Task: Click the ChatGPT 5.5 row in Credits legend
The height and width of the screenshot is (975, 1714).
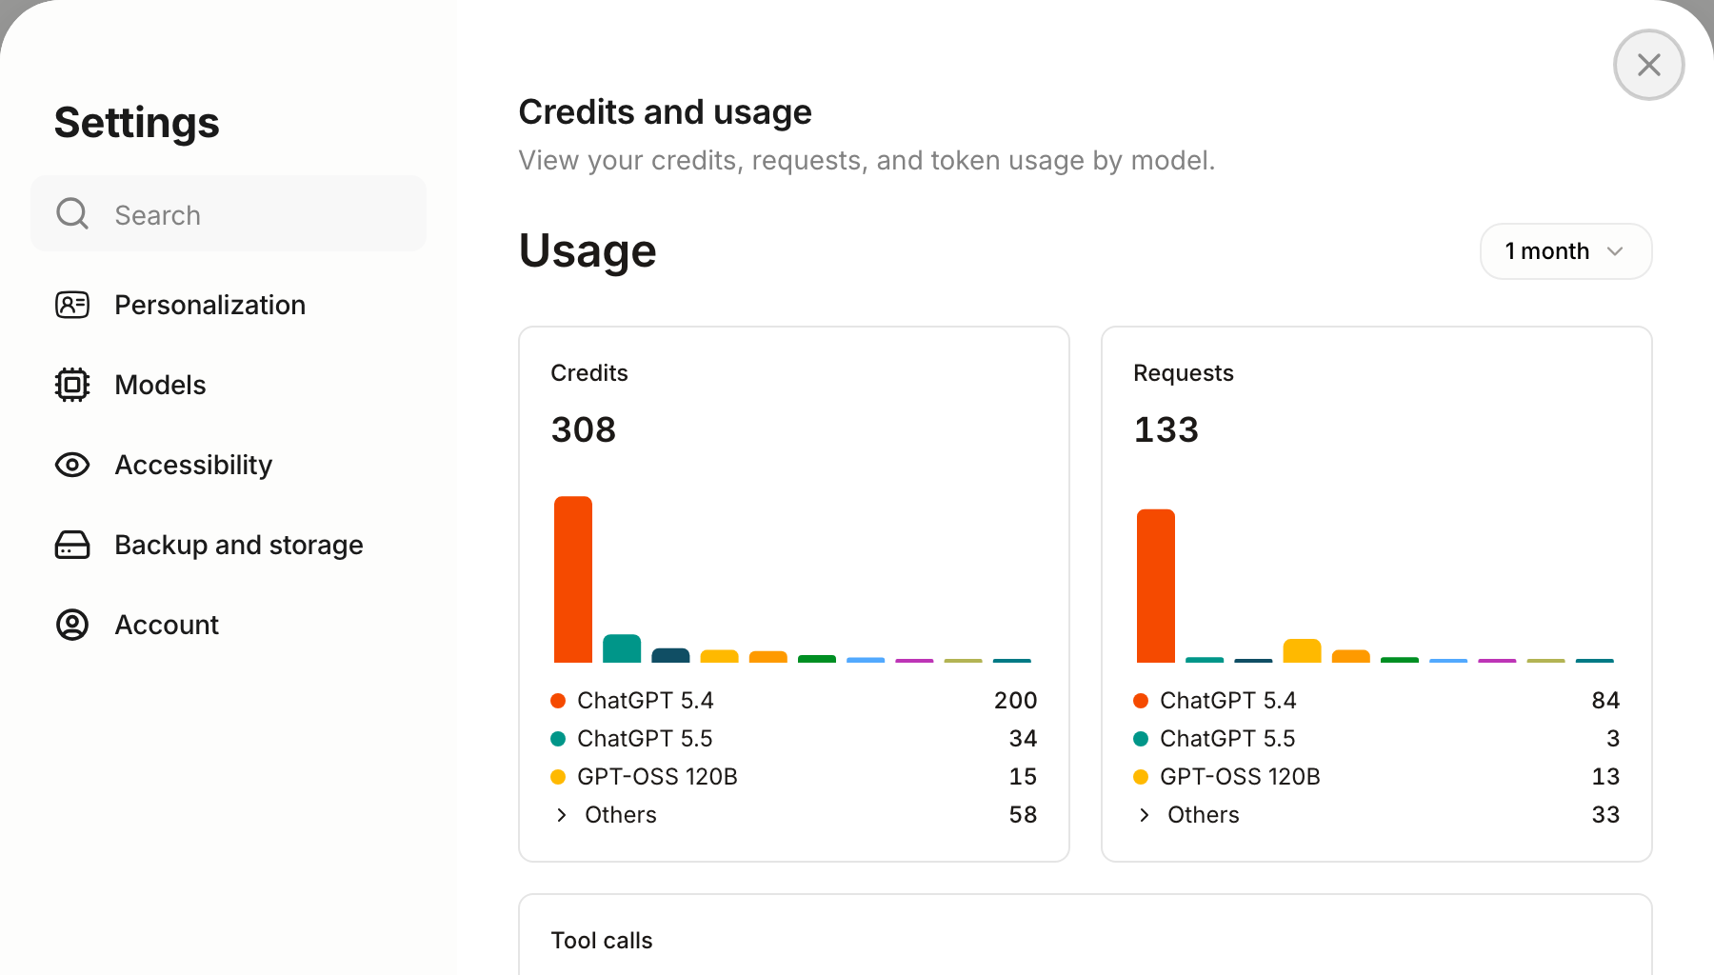Action: coord(794,739)
